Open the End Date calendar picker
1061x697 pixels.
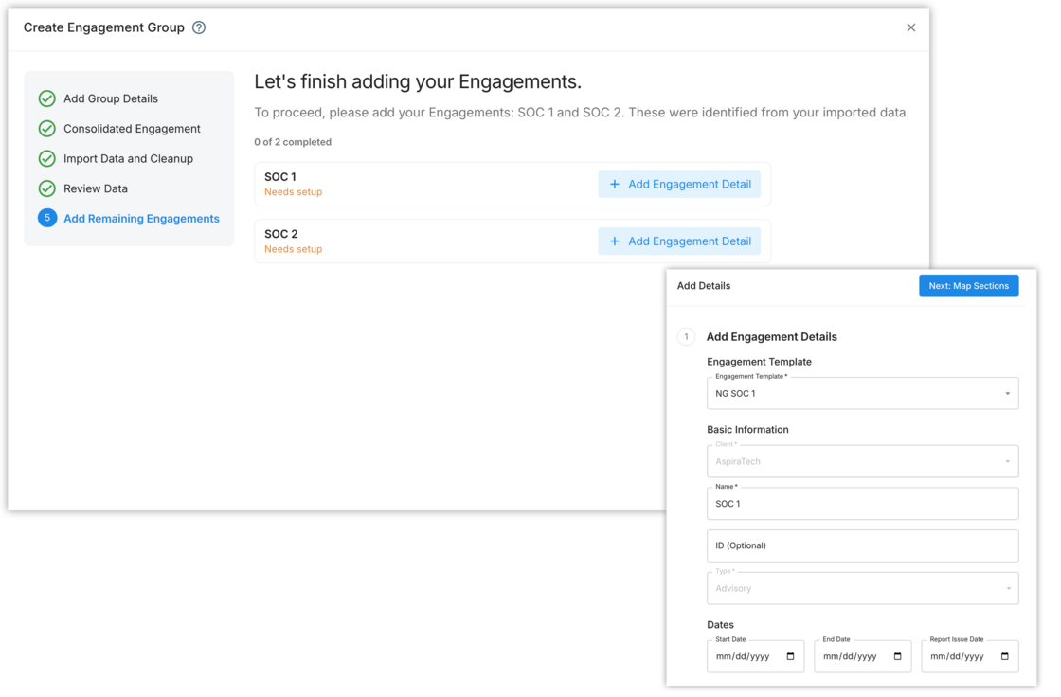[x=898, y=655]
